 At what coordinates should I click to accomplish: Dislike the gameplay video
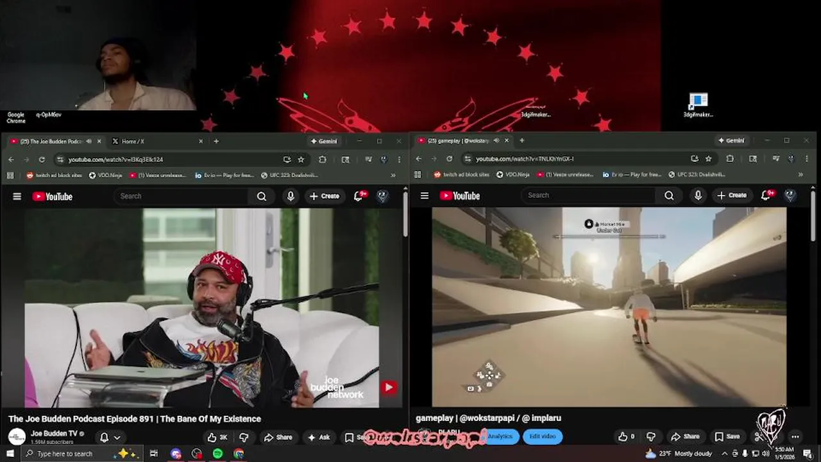[650, 436]
